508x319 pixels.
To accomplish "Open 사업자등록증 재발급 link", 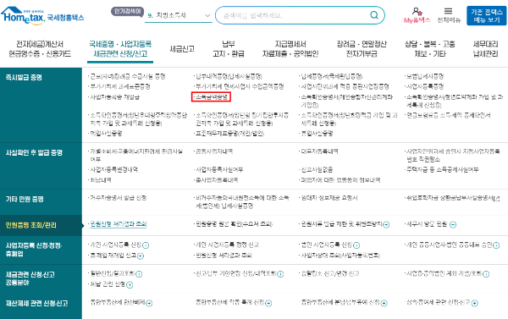I will tap(114, 96).
